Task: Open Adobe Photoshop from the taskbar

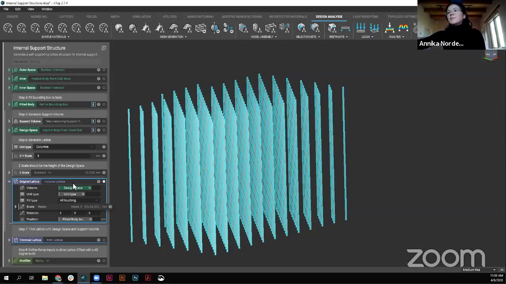Action: point(135,278)
